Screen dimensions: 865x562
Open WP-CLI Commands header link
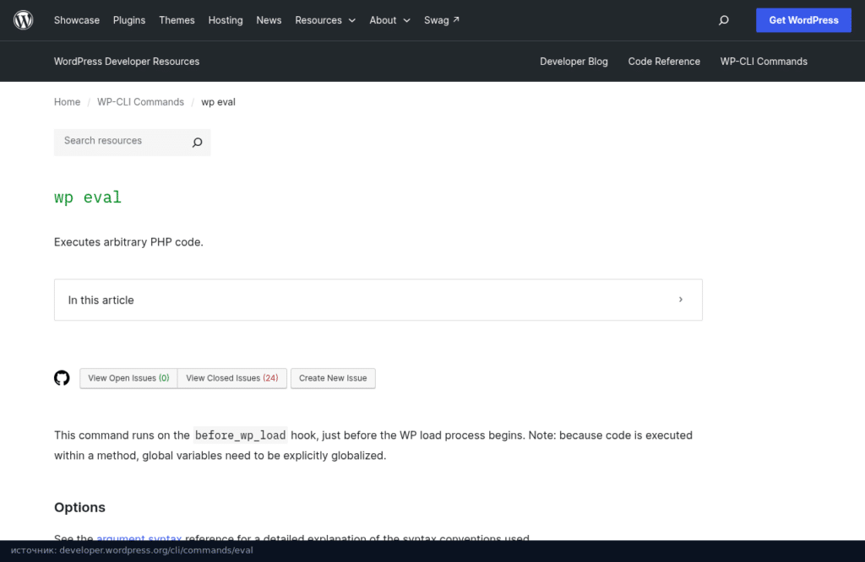[x=764, y=62]
